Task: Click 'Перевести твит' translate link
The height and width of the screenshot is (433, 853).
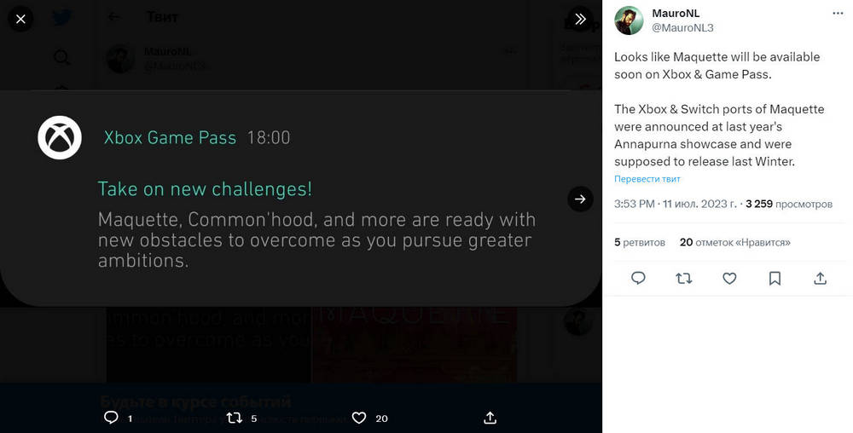Action: [x=647, y=179]
